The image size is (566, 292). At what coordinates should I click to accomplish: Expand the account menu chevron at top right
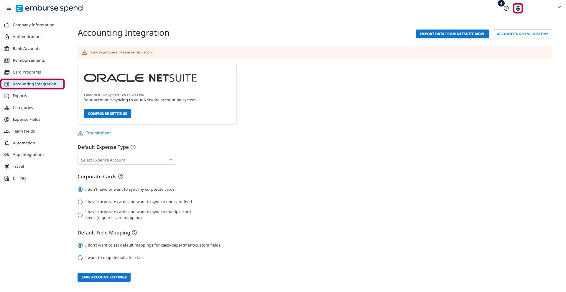559,7
